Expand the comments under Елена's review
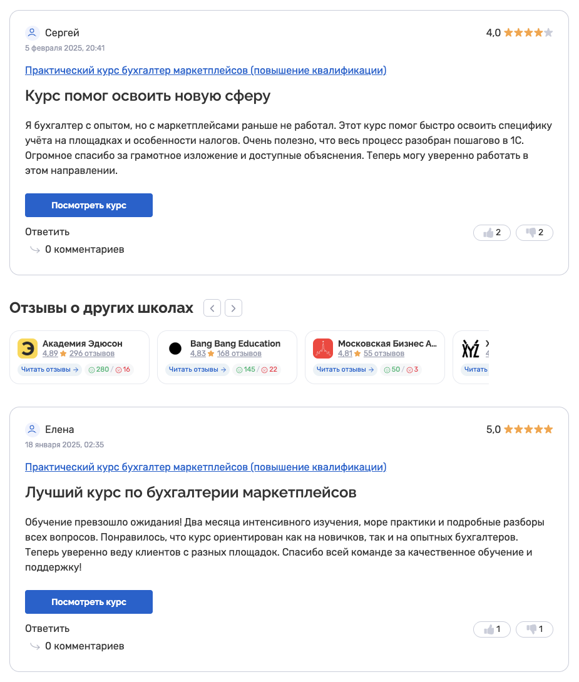 pos(85,646)
